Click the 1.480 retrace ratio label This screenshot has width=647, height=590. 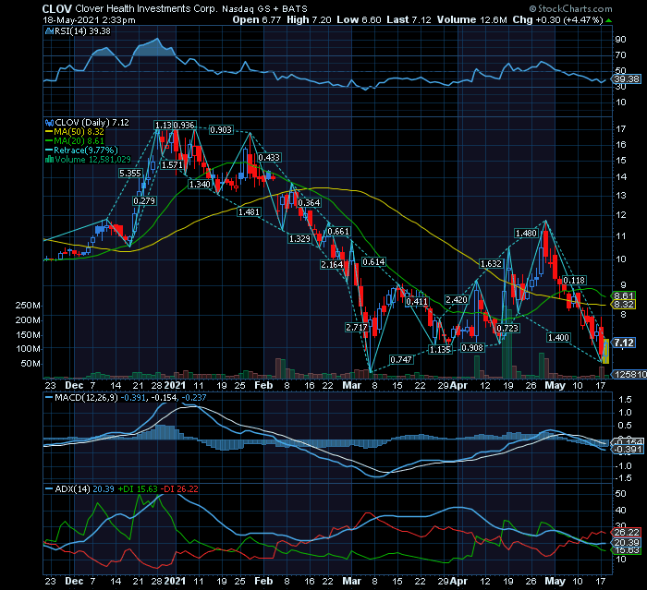pyautogui.click(x=526, y=234)
